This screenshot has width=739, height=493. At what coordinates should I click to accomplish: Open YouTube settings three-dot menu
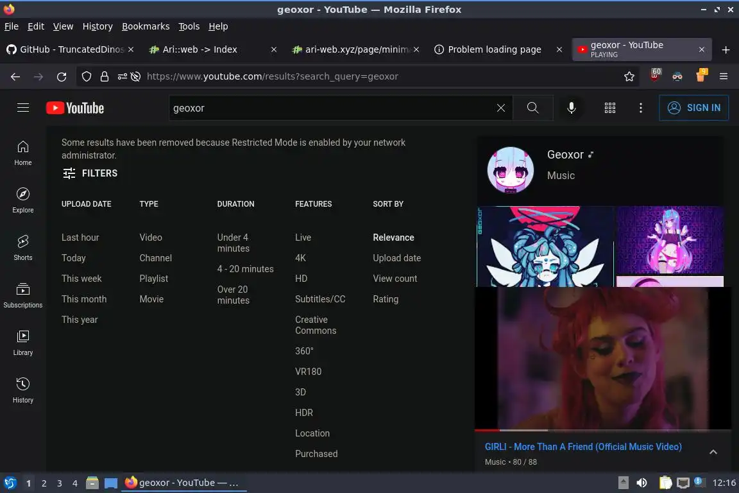coord(640,108)
